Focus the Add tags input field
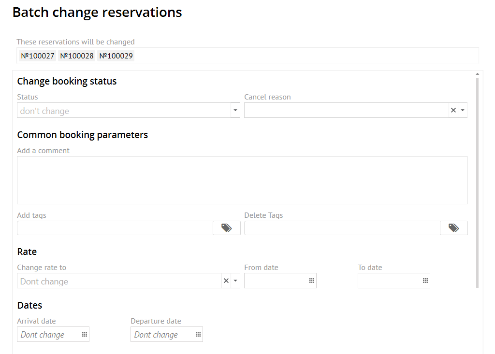 (x=115, y=228)
